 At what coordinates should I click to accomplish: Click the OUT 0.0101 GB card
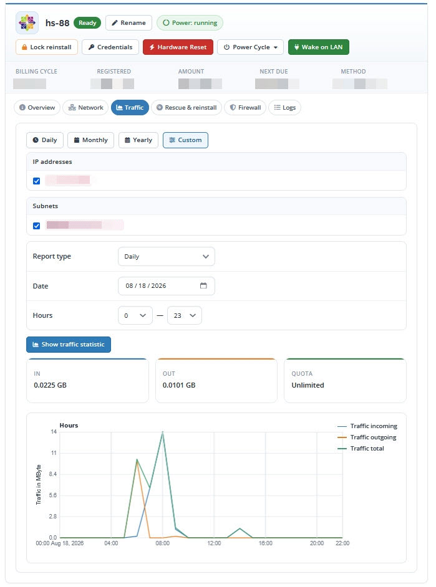point(216,380)
